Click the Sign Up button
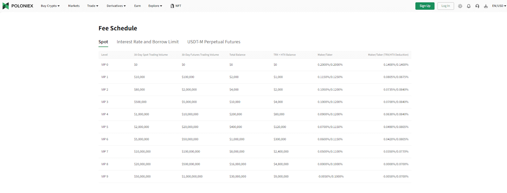This screenshot has height=193, width=507. click(425, 6)
